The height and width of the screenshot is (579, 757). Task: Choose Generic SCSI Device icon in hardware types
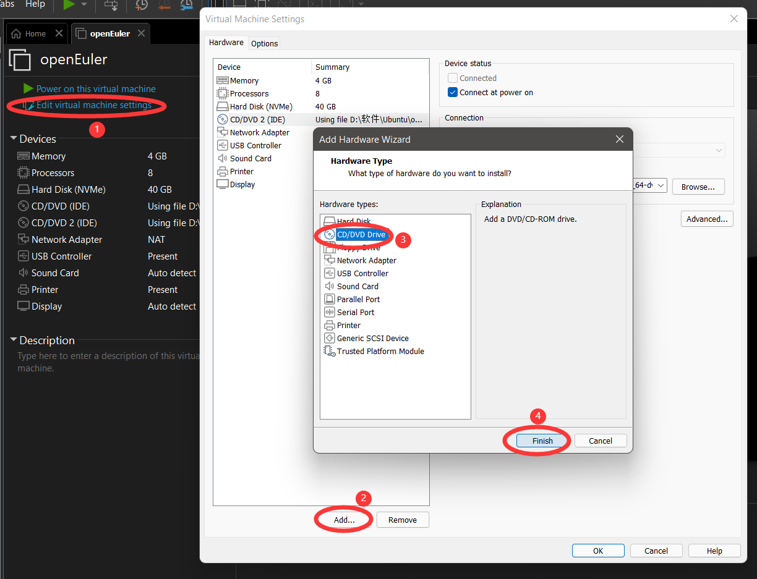click(x=330, y=338)
